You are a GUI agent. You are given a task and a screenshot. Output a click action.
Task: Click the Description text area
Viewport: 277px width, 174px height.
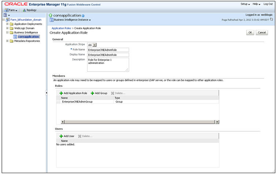coord(108,65)
